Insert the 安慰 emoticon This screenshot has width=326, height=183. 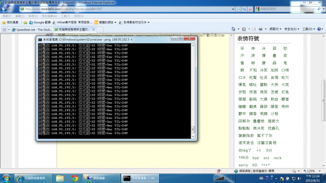click(242, 92)
